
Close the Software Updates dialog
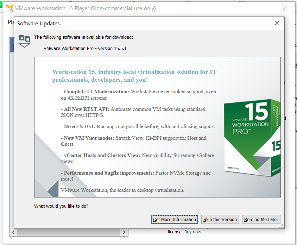(277, 23)
